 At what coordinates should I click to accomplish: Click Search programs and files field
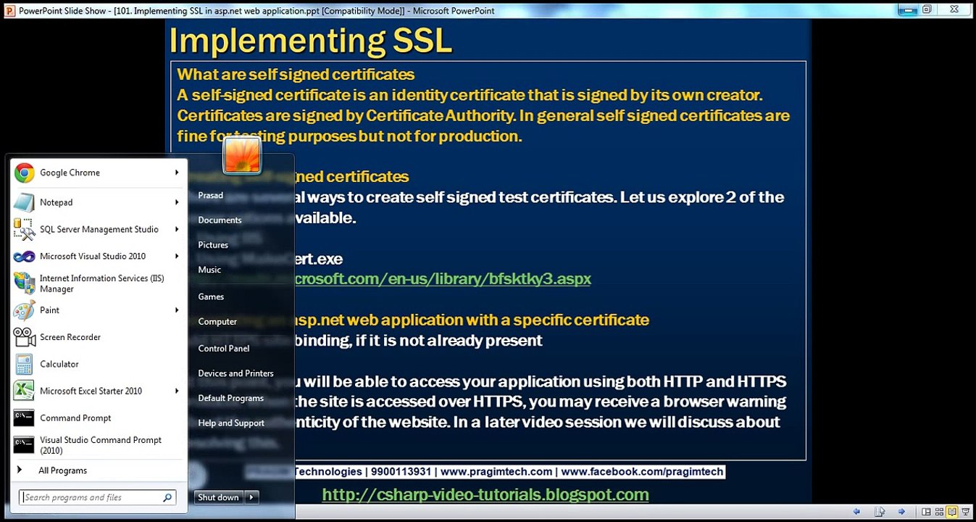97,497
